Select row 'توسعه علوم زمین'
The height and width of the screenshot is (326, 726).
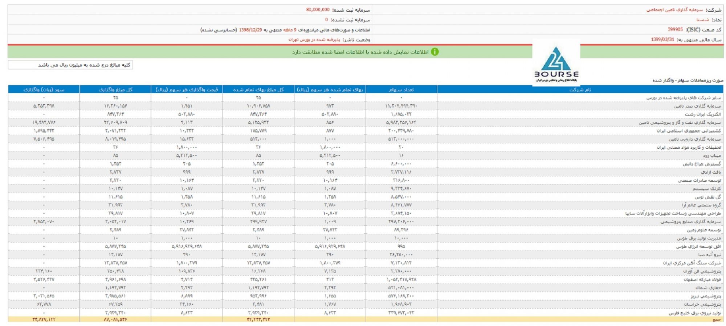[x=366, y=230]
